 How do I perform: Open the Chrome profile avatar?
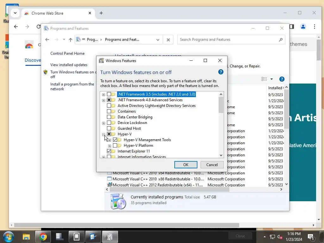click(303, 27)
